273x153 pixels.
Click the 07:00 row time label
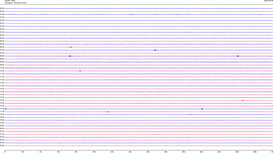tap(2, 50)
